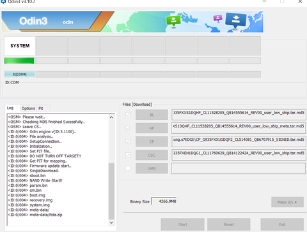Screen dimensions: 307x232
Task: Toggle the CP file checkbox
Action: pyautogui.click(x=128, y=141)
